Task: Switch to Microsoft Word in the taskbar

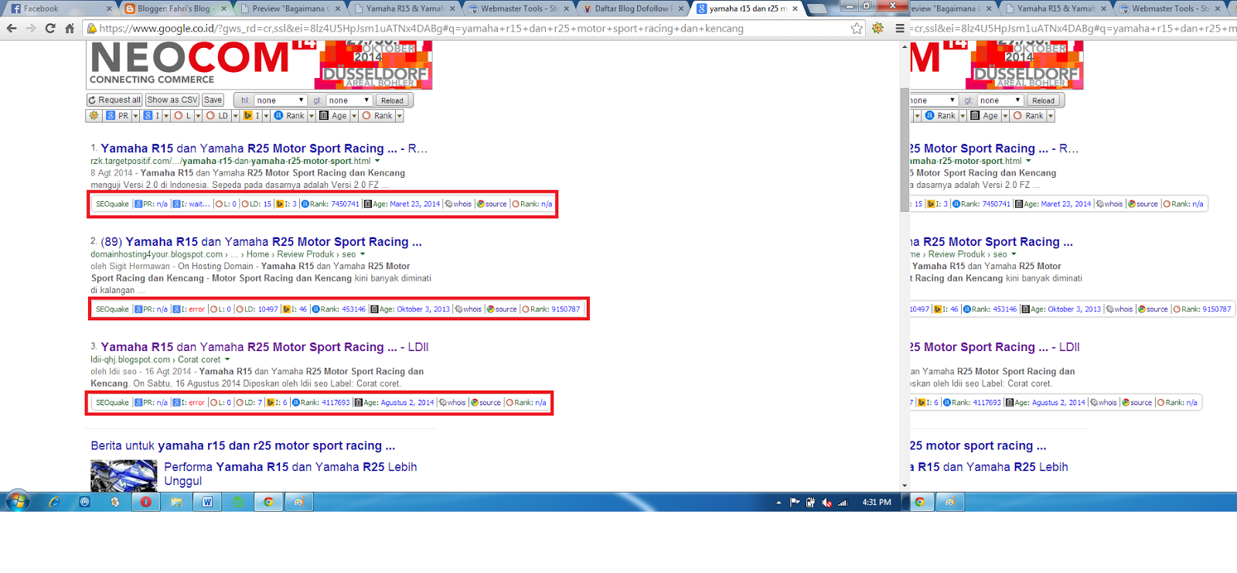Action: coord(207,502)
